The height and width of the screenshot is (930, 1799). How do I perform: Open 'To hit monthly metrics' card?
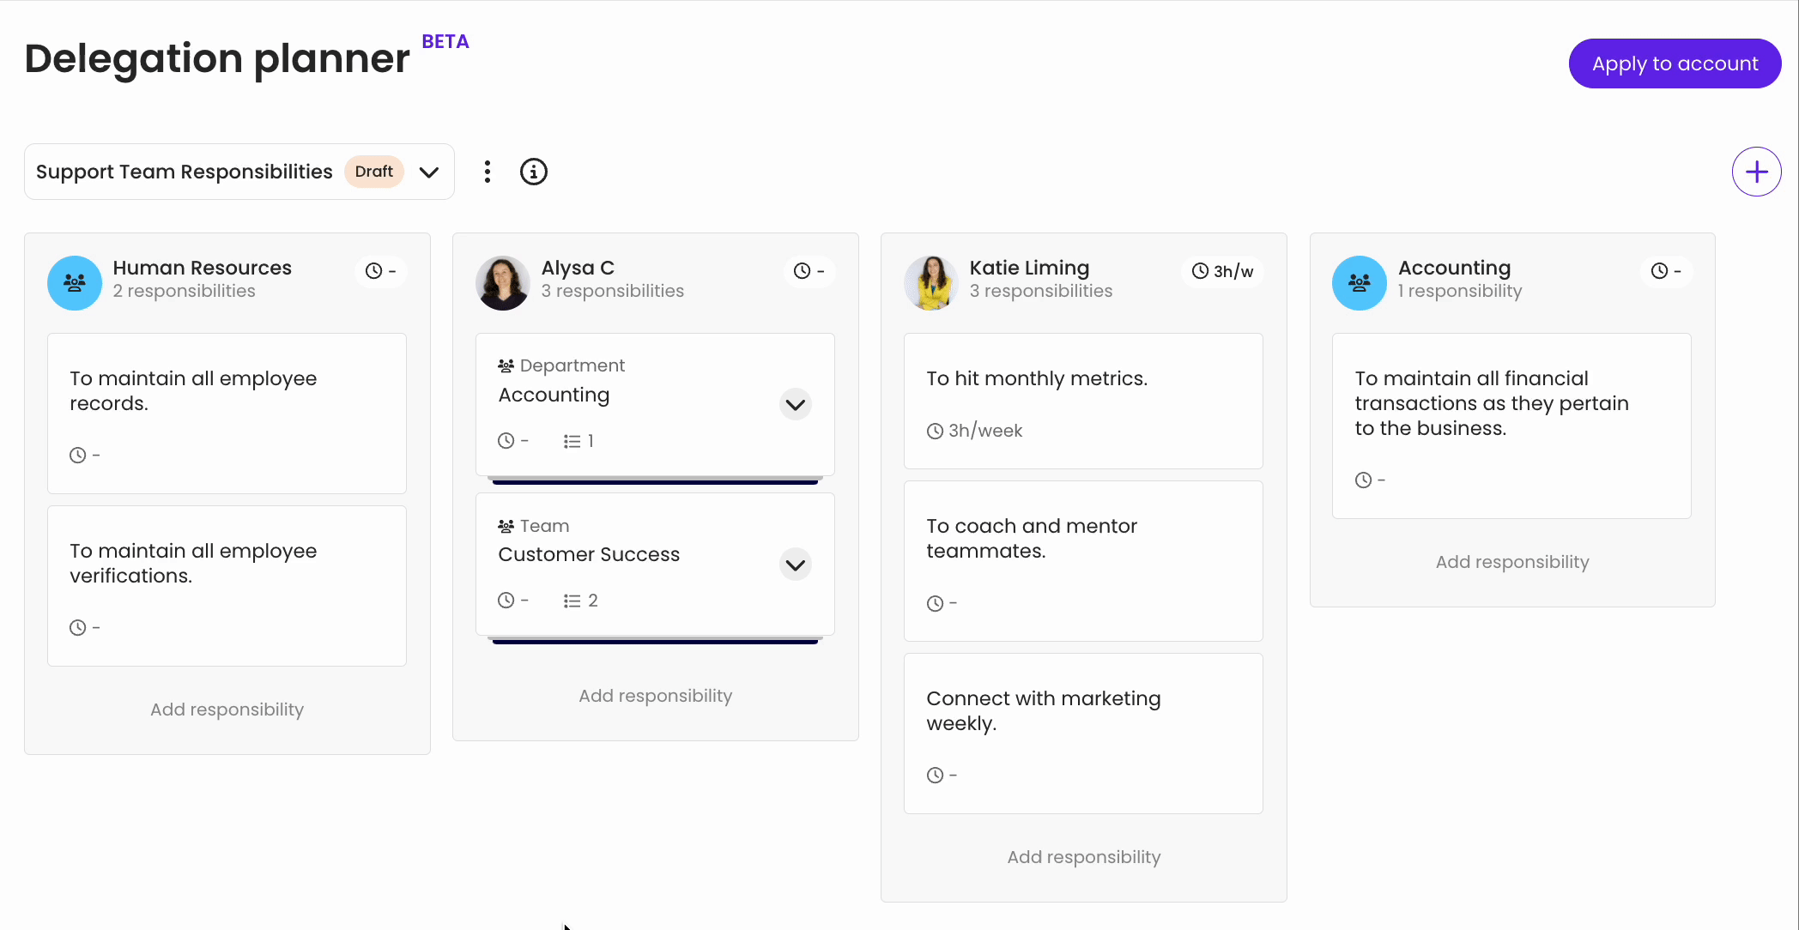pyautogui.click(x=1082, y=401)
